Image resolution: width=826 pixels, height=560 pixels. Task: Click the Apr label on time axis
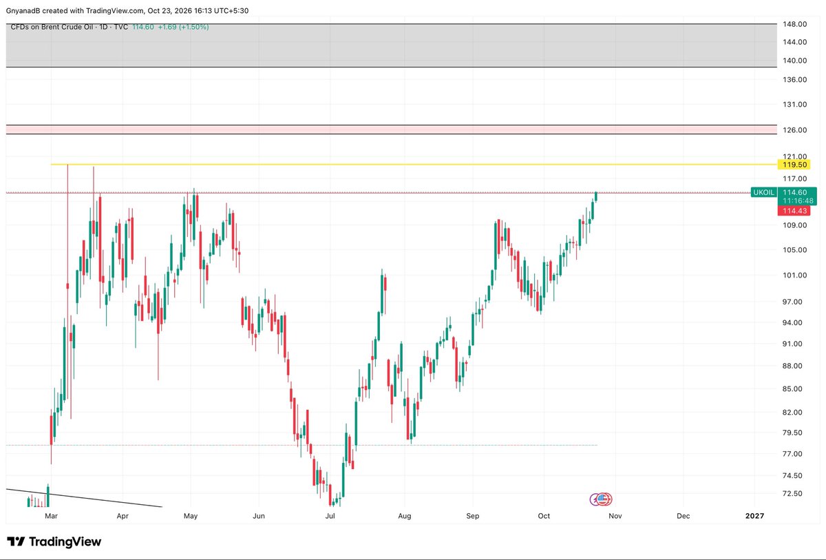[x=123, y=515]
